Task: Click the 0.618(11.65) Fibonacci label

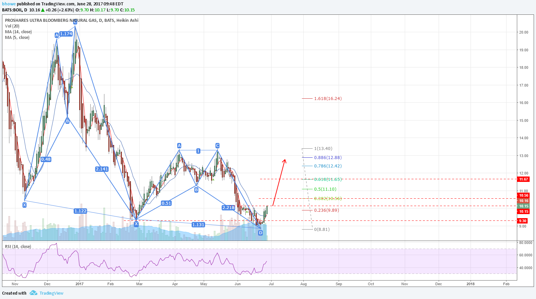Action: point(328,179)
